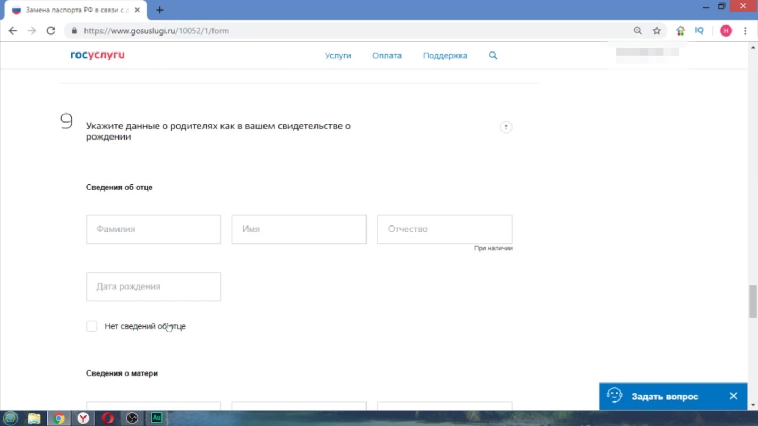Open the "Услуги" menu item

[338, 56]
